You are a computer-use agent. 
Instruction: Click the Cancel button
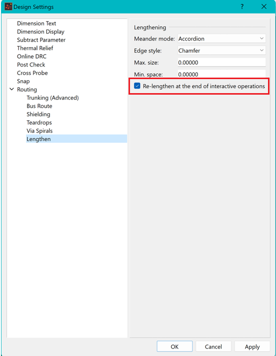[213, 346]
